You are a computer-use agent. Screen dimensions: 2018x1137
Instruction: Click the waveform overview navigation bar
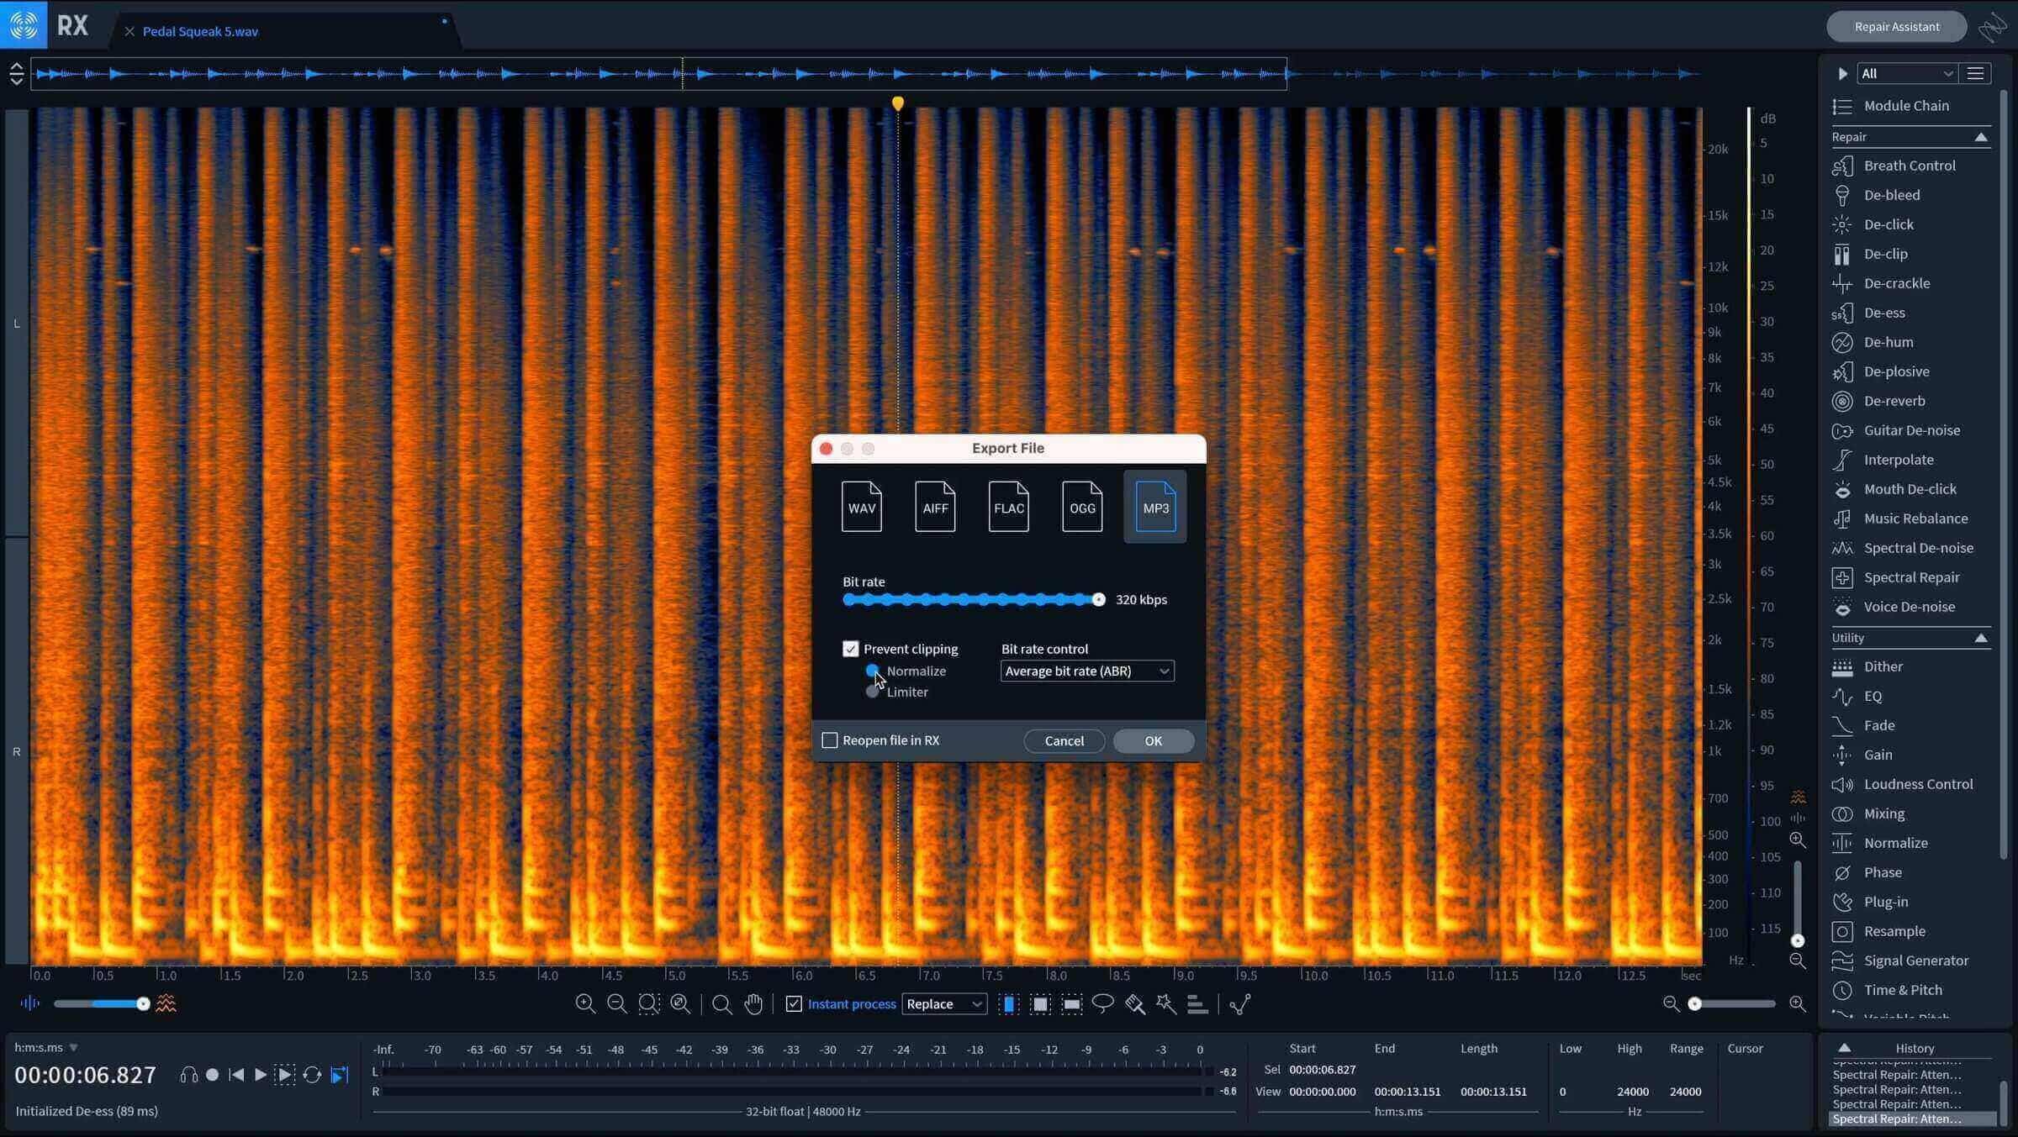[x=658, y=74]
